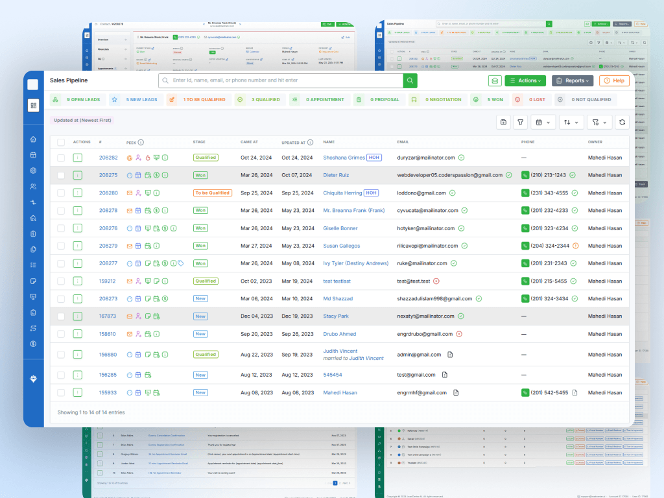Open contacts people icon in left sidebar
This screenshot has width=664, height=498.
click(34, 186)
